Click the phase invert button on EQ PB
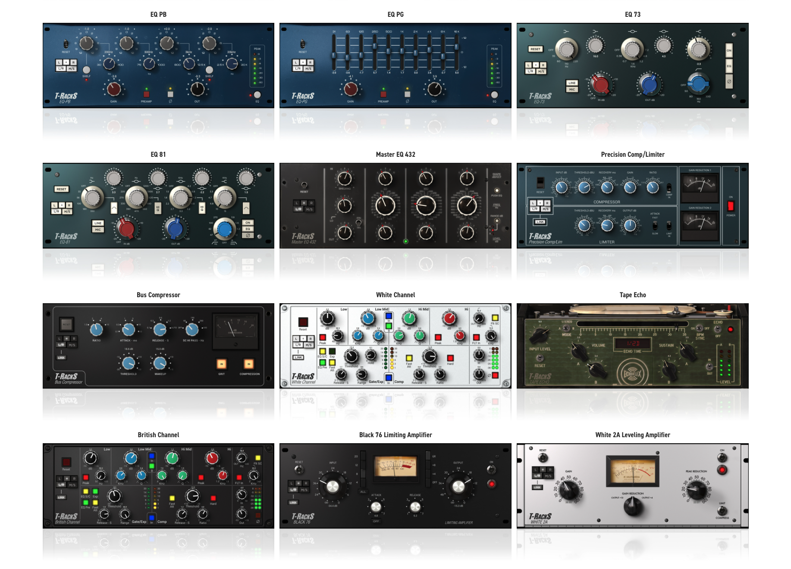The height and width of the screenshot is (569, 791). (170, 94)
